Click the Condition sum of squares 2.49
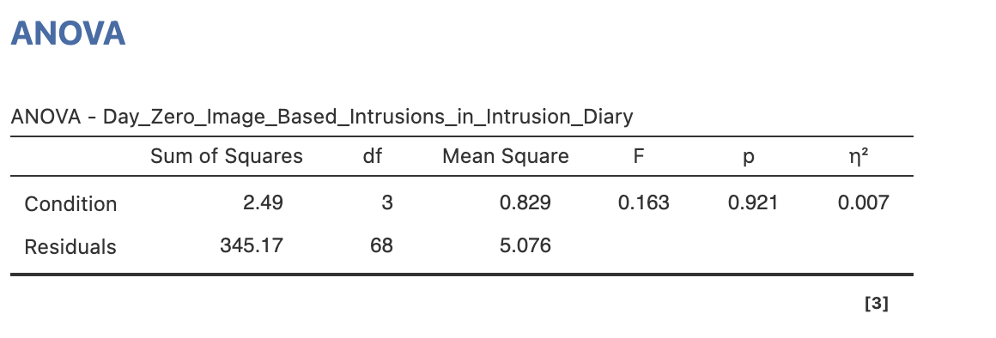The image size is (996, 338). coord(263,203)
